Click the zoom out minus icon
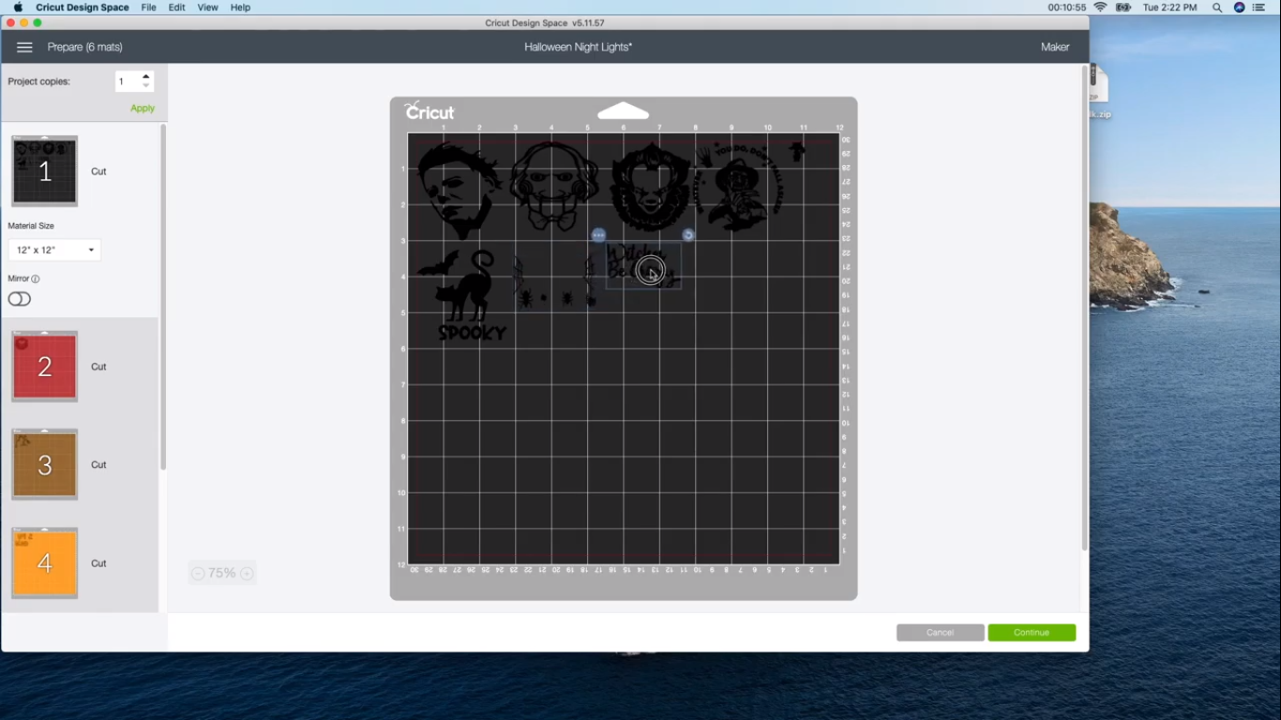This screenshot has width=1281, height=720. [198, 574]
